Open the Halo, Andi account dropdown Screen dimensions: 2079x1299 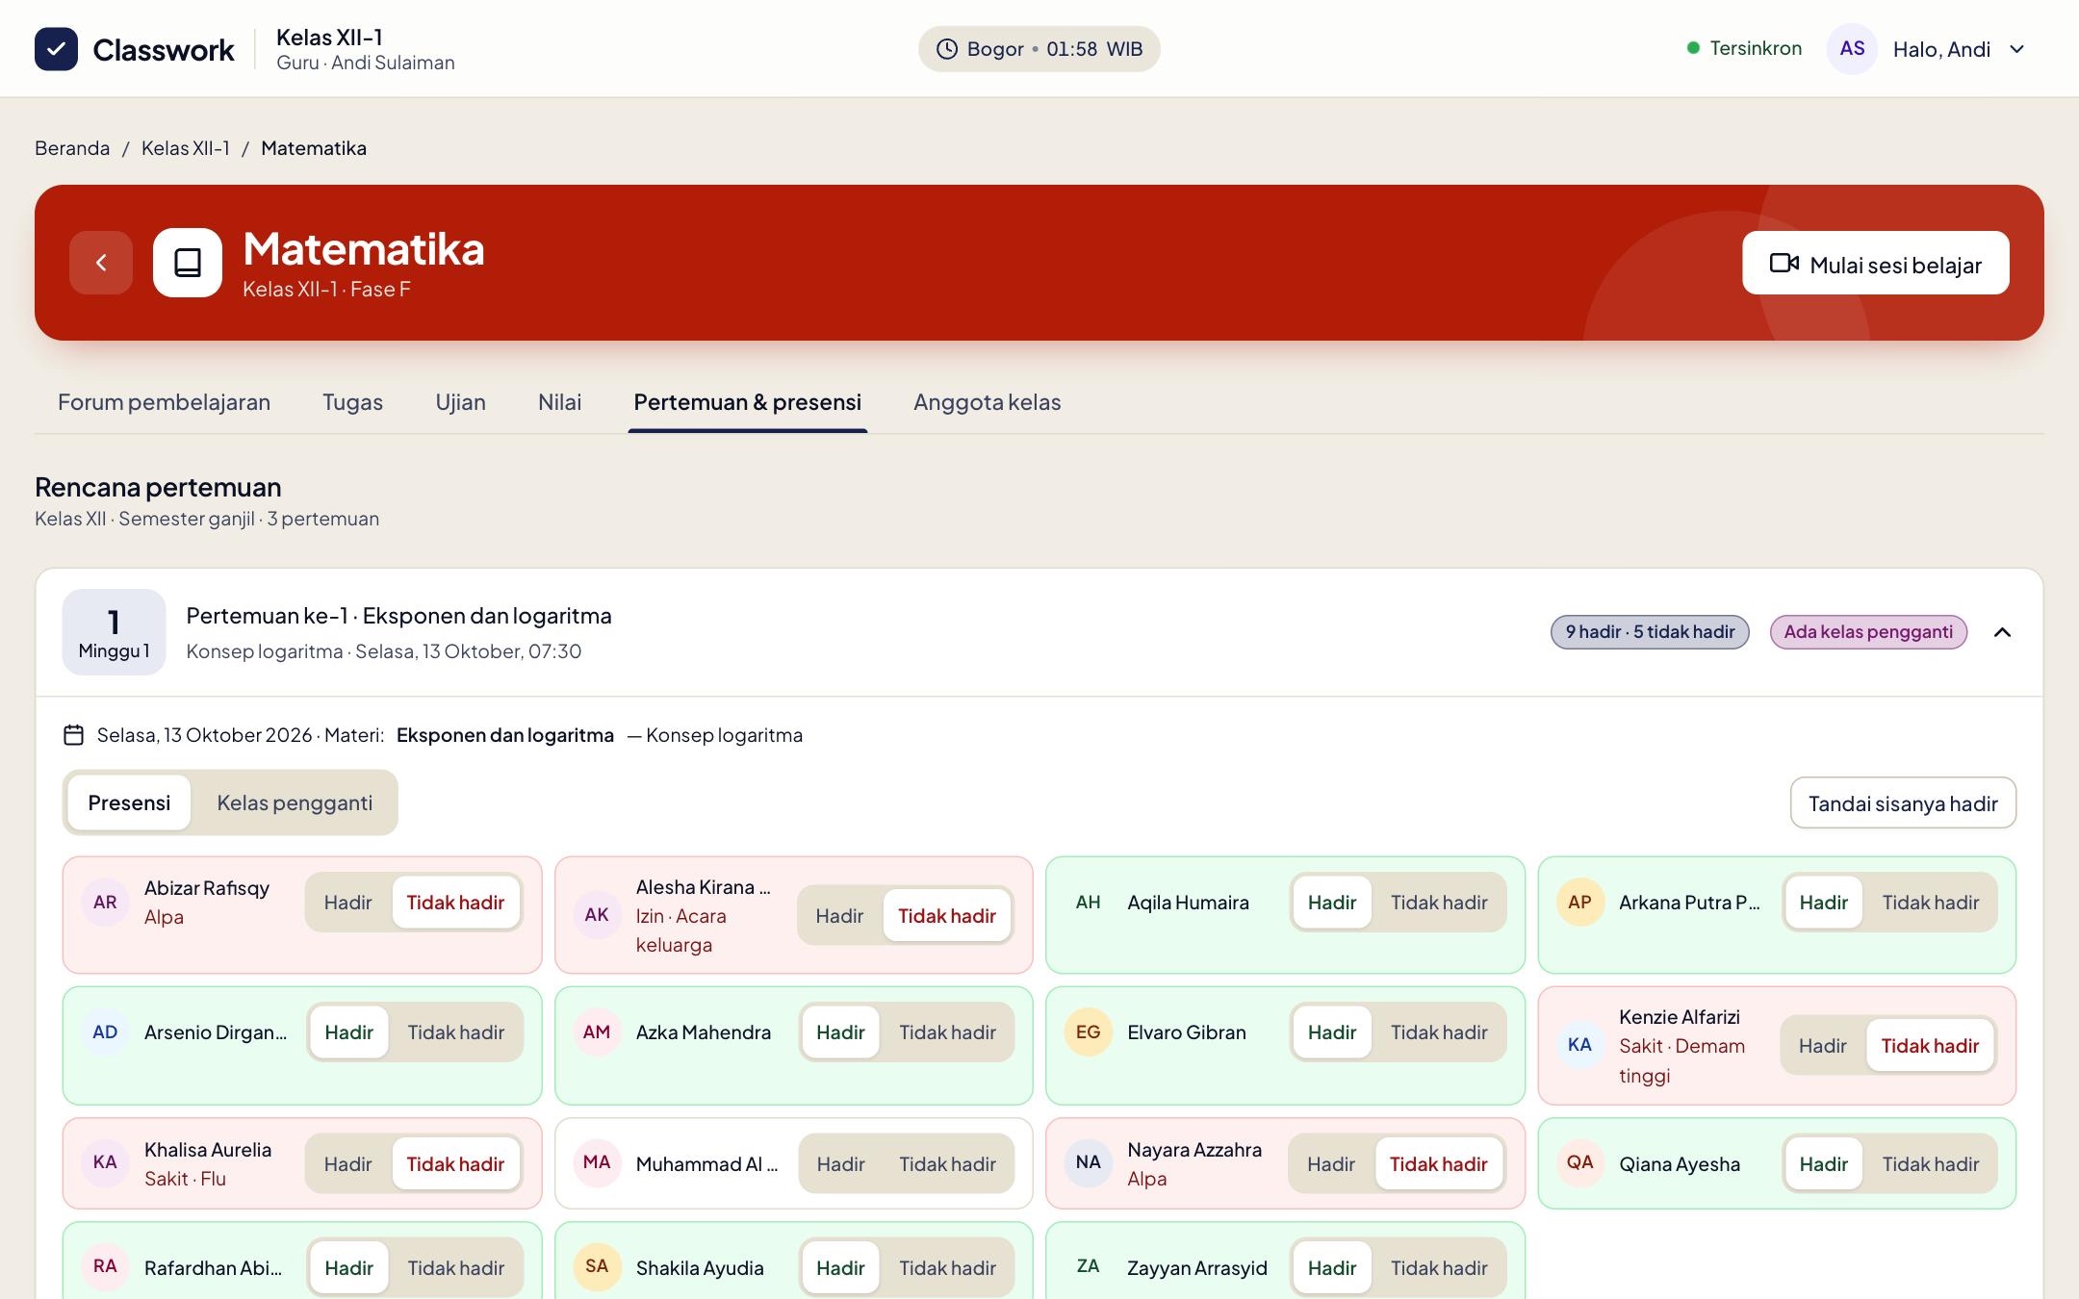[x=1958, y=49]
